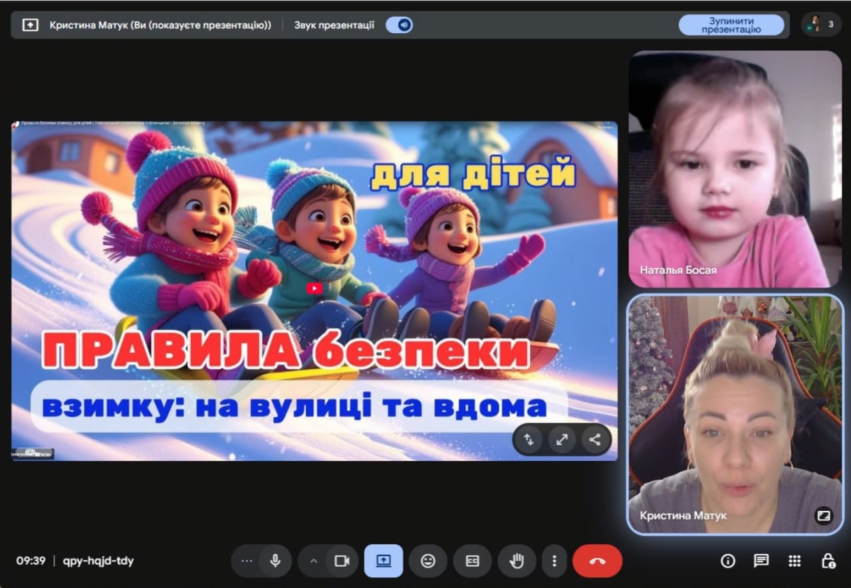Enter picture-in-picture on Кристина Матук tile
Viewport: 851px width, 588px height.
(x=824, y=514)
